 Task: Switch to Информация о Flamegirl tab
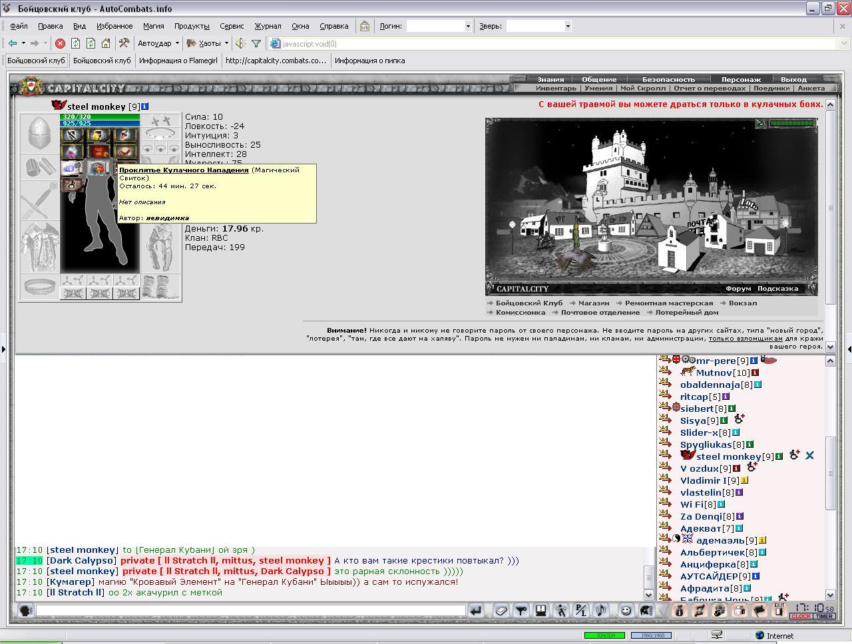[178, 61]
